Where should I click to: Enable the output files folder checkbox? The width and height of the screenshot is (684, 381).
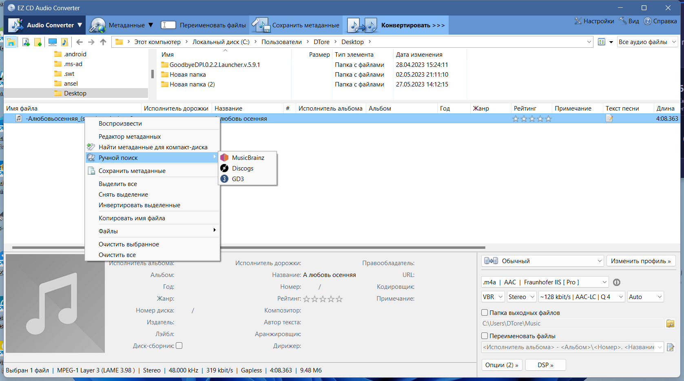[x=485, y=313]
